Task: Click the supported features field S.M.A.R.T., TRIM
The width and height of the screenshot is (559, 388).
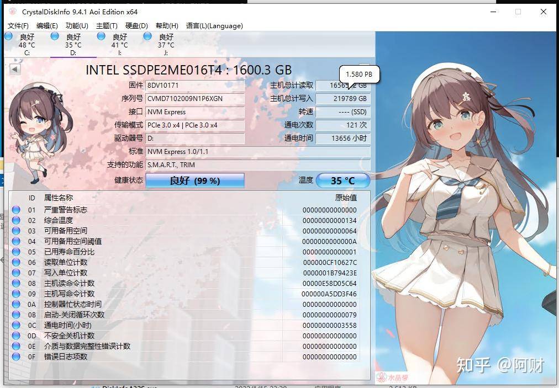Action: [x=258, y=164]
